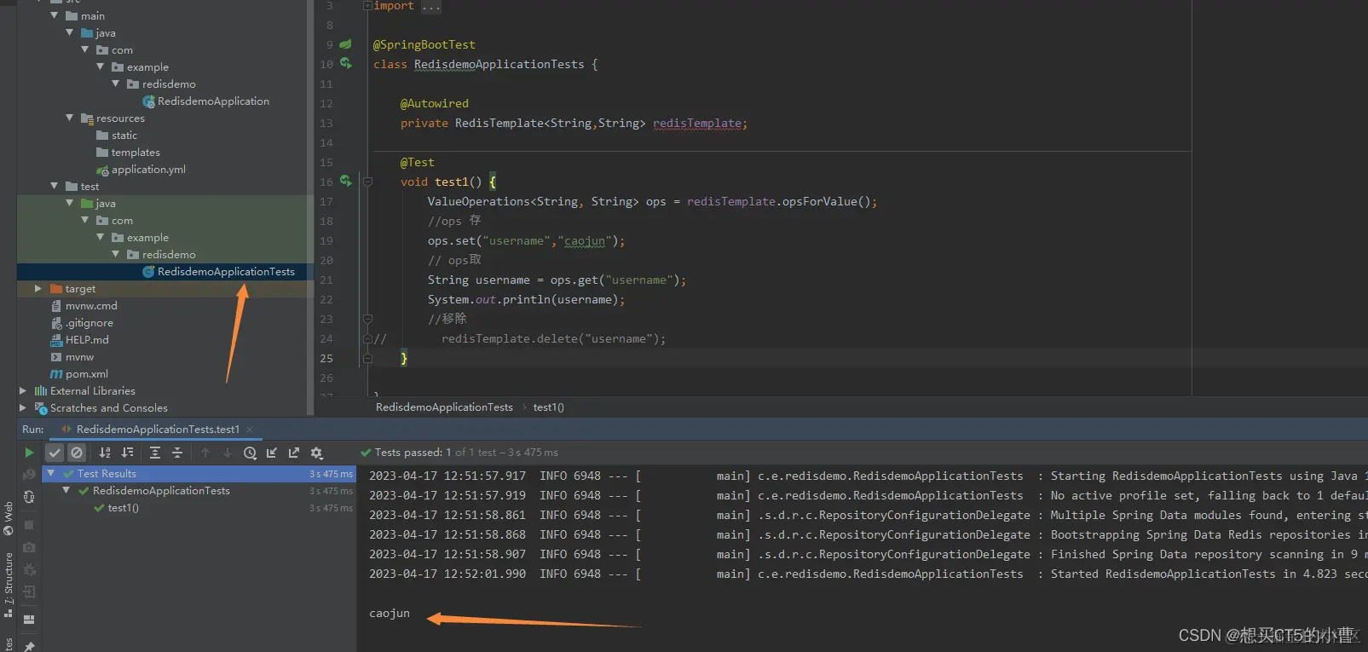This screenshot has width=1368, height=652.
Task: Sort test results by duration
Action: coord(128,453)
